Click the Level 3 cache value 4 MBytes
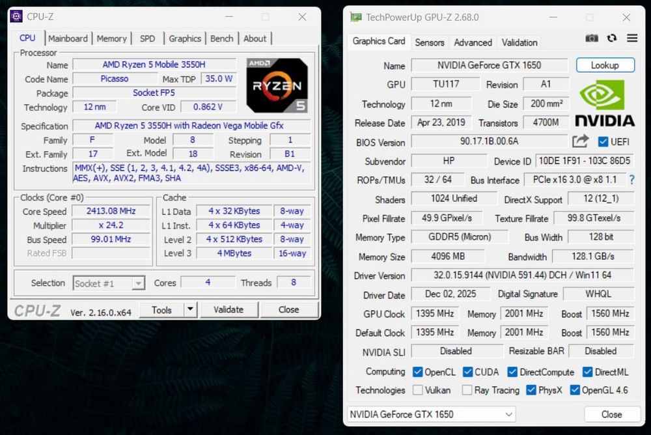The image size is (651, 435). 234,253
